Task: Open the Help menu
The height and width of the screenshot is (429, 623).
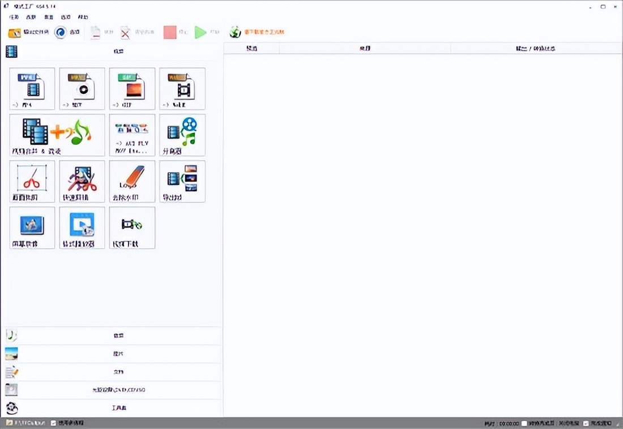Action: coord(83,18)
